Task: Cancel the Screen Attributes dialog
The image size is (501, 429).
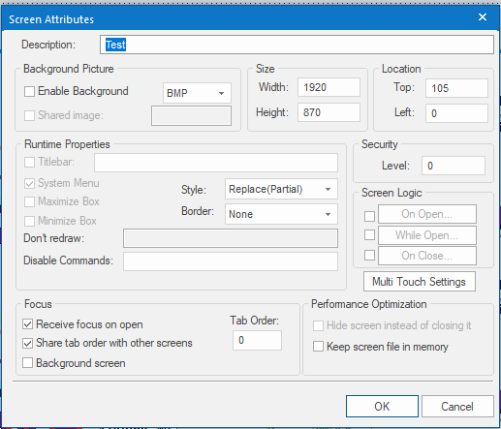Action: click(x=457, y=407)
